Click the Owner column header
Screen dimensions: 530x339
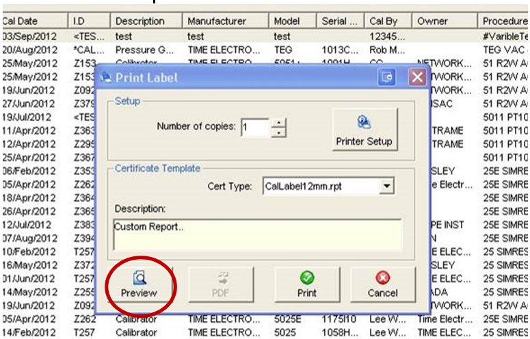point(443,21)
